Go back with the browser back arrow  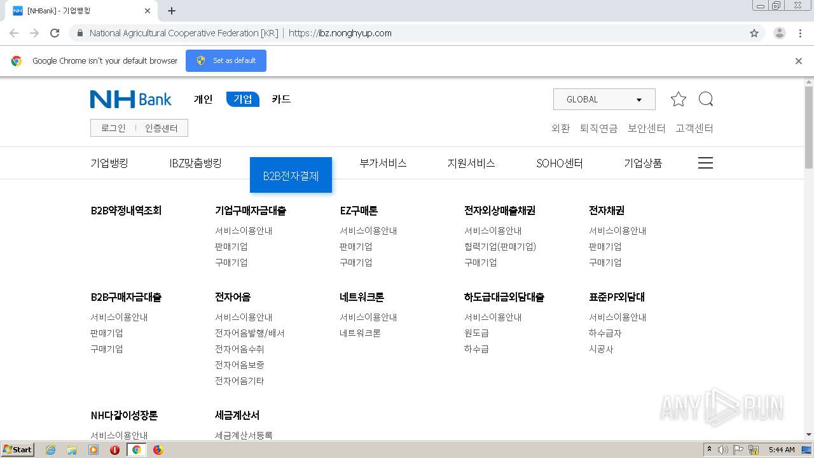pos(14,33)
